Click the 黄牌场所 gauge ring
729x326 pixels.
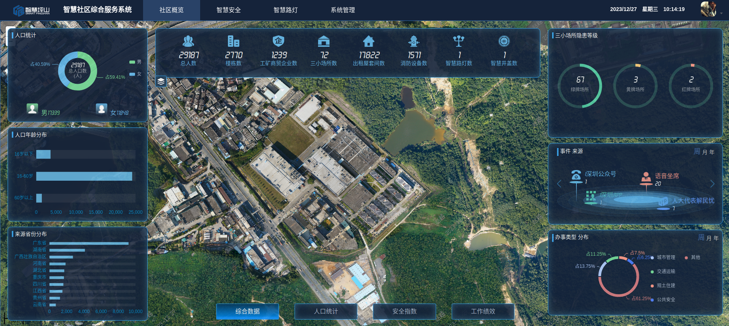click(635, 86)
